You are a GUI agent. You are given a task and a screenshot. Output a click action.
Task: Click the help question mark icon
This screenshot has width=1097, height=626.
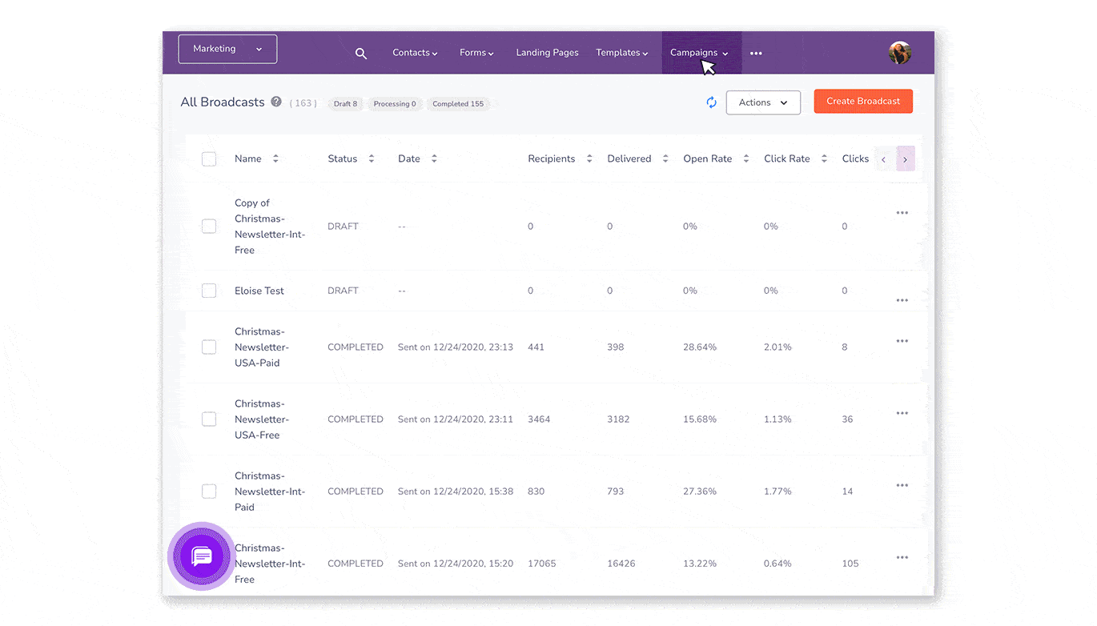(276, 102)
